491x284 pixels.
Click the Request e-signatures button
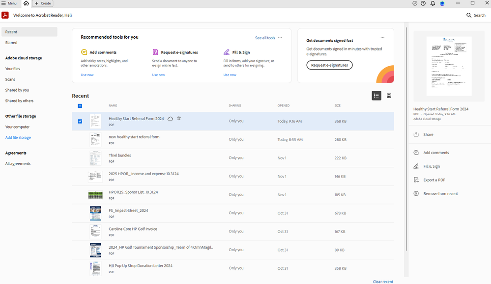click(329, 65)
